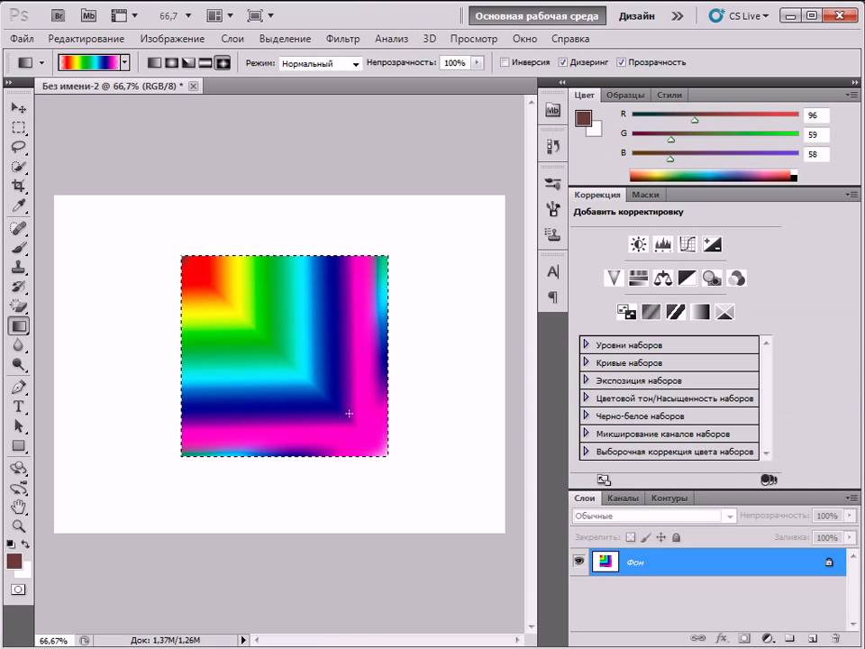Image resolution: width=865 pixels, height=649 pixels.
Task: Select the Horizontal Type tool
Action: click(x=18, y=407)
